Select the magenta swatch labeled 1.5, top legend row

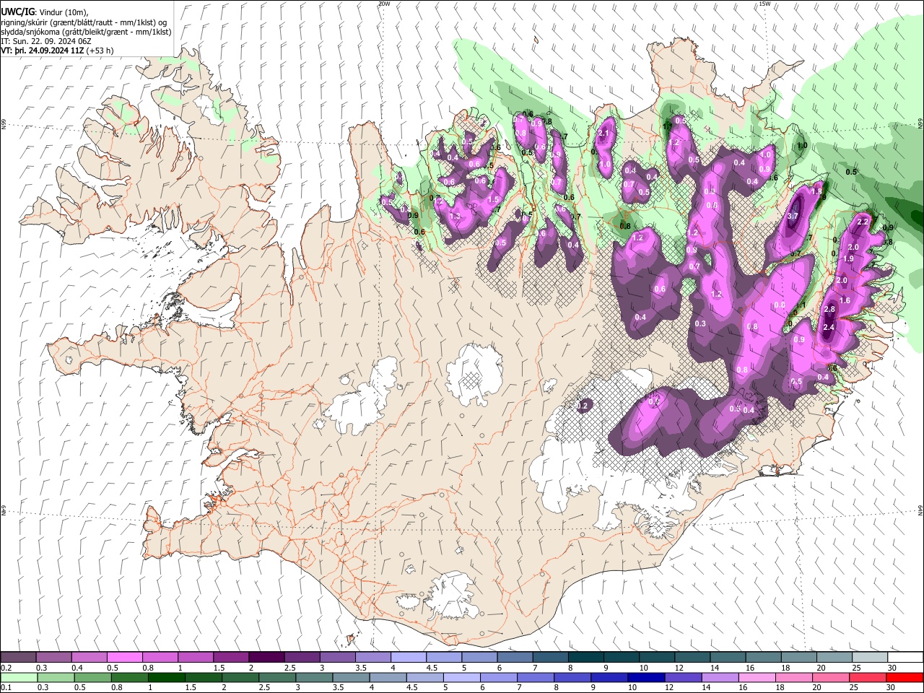click(x=231, y=657)
